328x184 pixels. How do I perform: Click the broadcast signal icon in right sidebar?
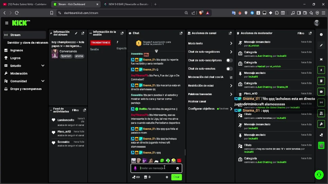tap(321, 102)
